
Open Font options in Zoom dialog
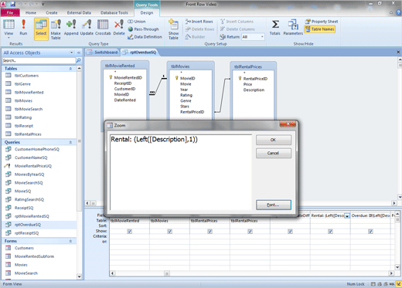pos(274,205)
